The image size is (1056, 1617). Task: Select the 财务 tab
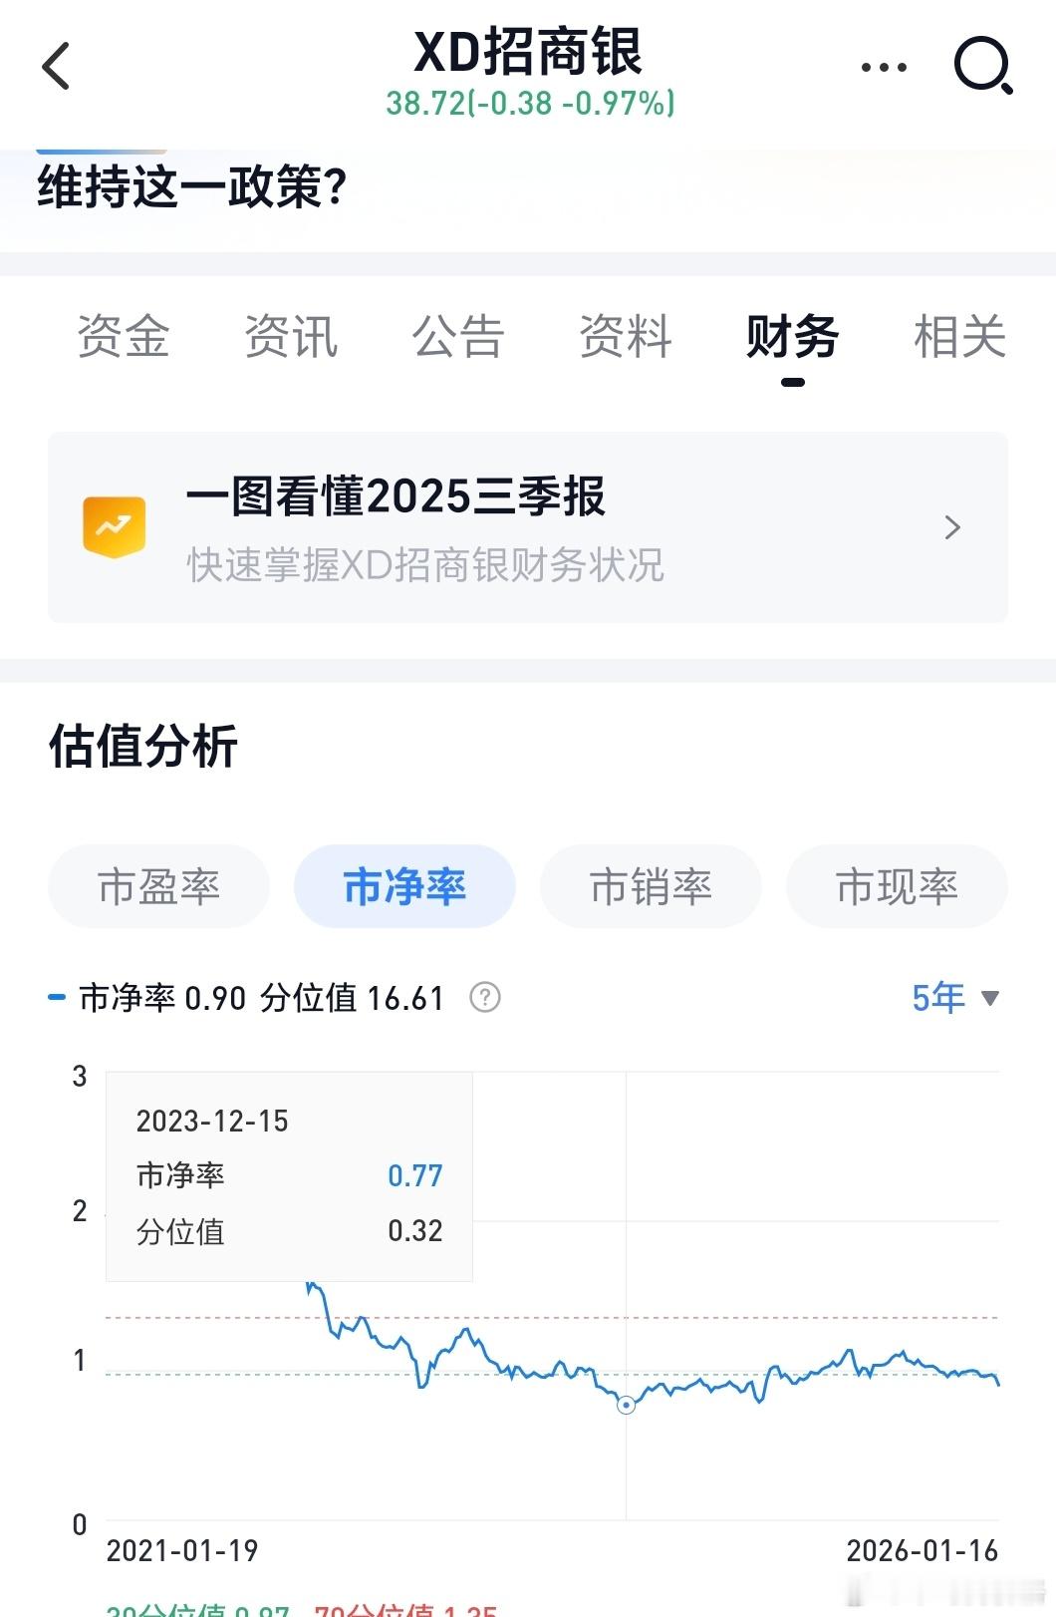click(x=793, y=336)
